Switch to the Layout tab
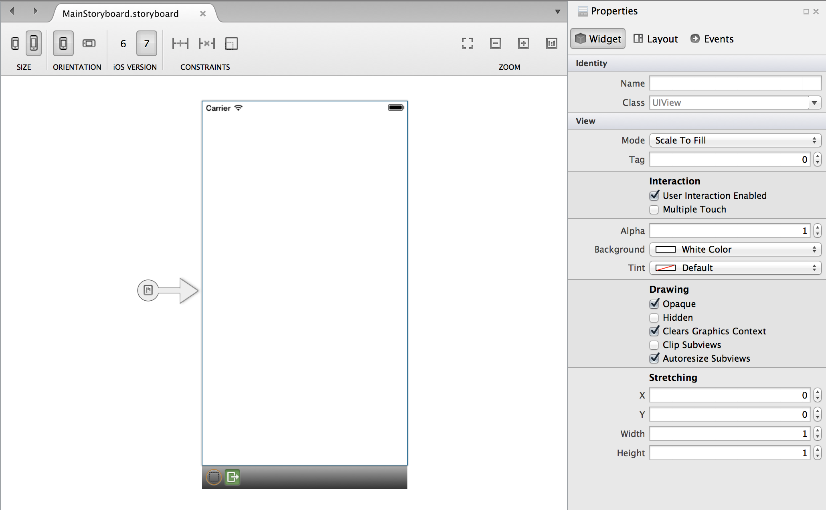Viewport: 826px width, 510px height. pyautogui.click(x=656, y=39)
